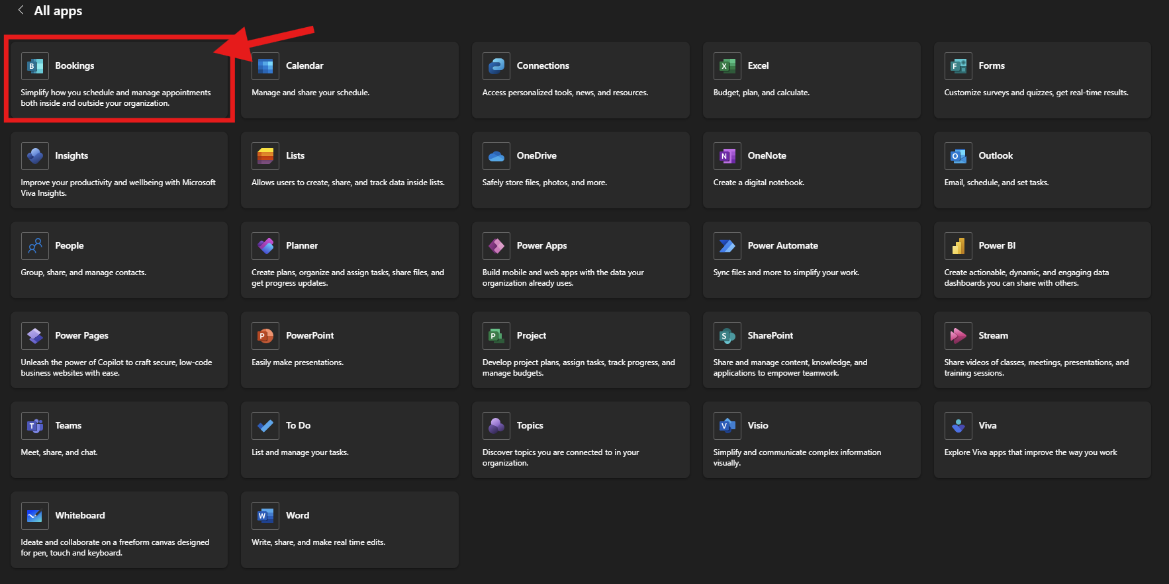Open the "Teams" title link
Viewport: 1169px width, 584px height.
68,425
